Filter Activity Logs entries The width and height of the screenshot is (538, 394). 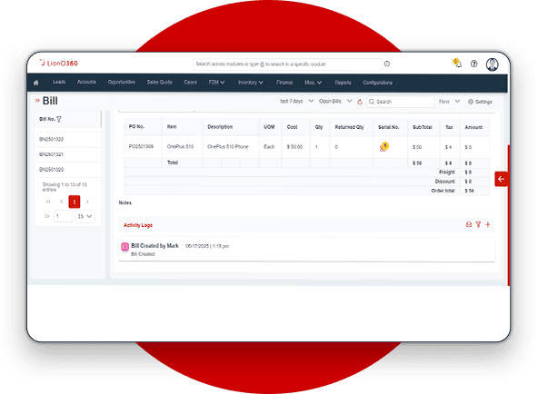tap(478, 225)
